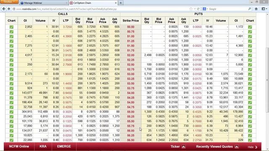Select the Cd Option Chain tab
269x151 pixels.
tap(93, 3)
